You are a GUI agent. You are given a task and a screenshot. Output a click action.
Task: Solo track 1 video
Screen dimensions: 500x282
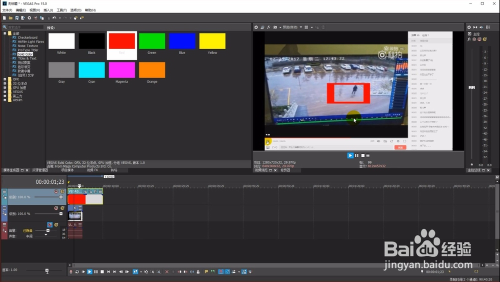coord(62,192)
